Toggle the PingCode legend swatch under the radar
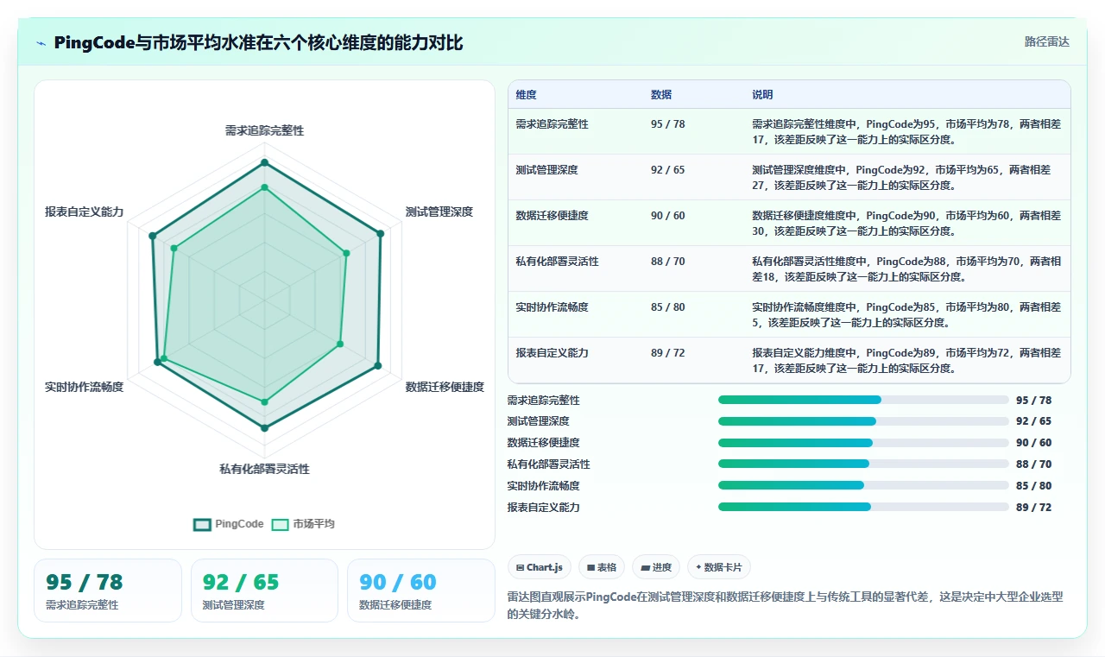Image resolution: width=1105 pixels, height=657 pixels. click(x=202, y=524)
